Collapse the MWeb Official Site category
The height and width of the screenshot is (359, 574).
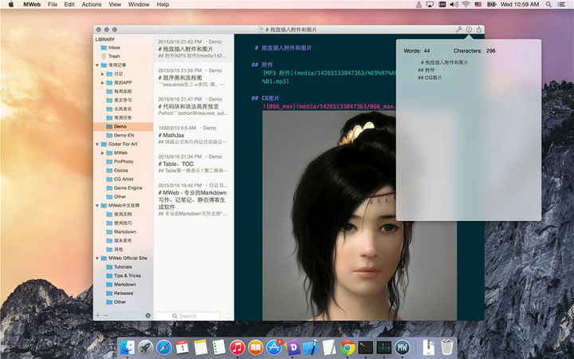click(x=97, y=258)
